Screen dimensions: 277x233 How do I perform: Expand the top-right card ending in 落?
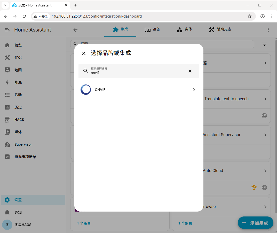pyautogui.click(x=265, y=63)
